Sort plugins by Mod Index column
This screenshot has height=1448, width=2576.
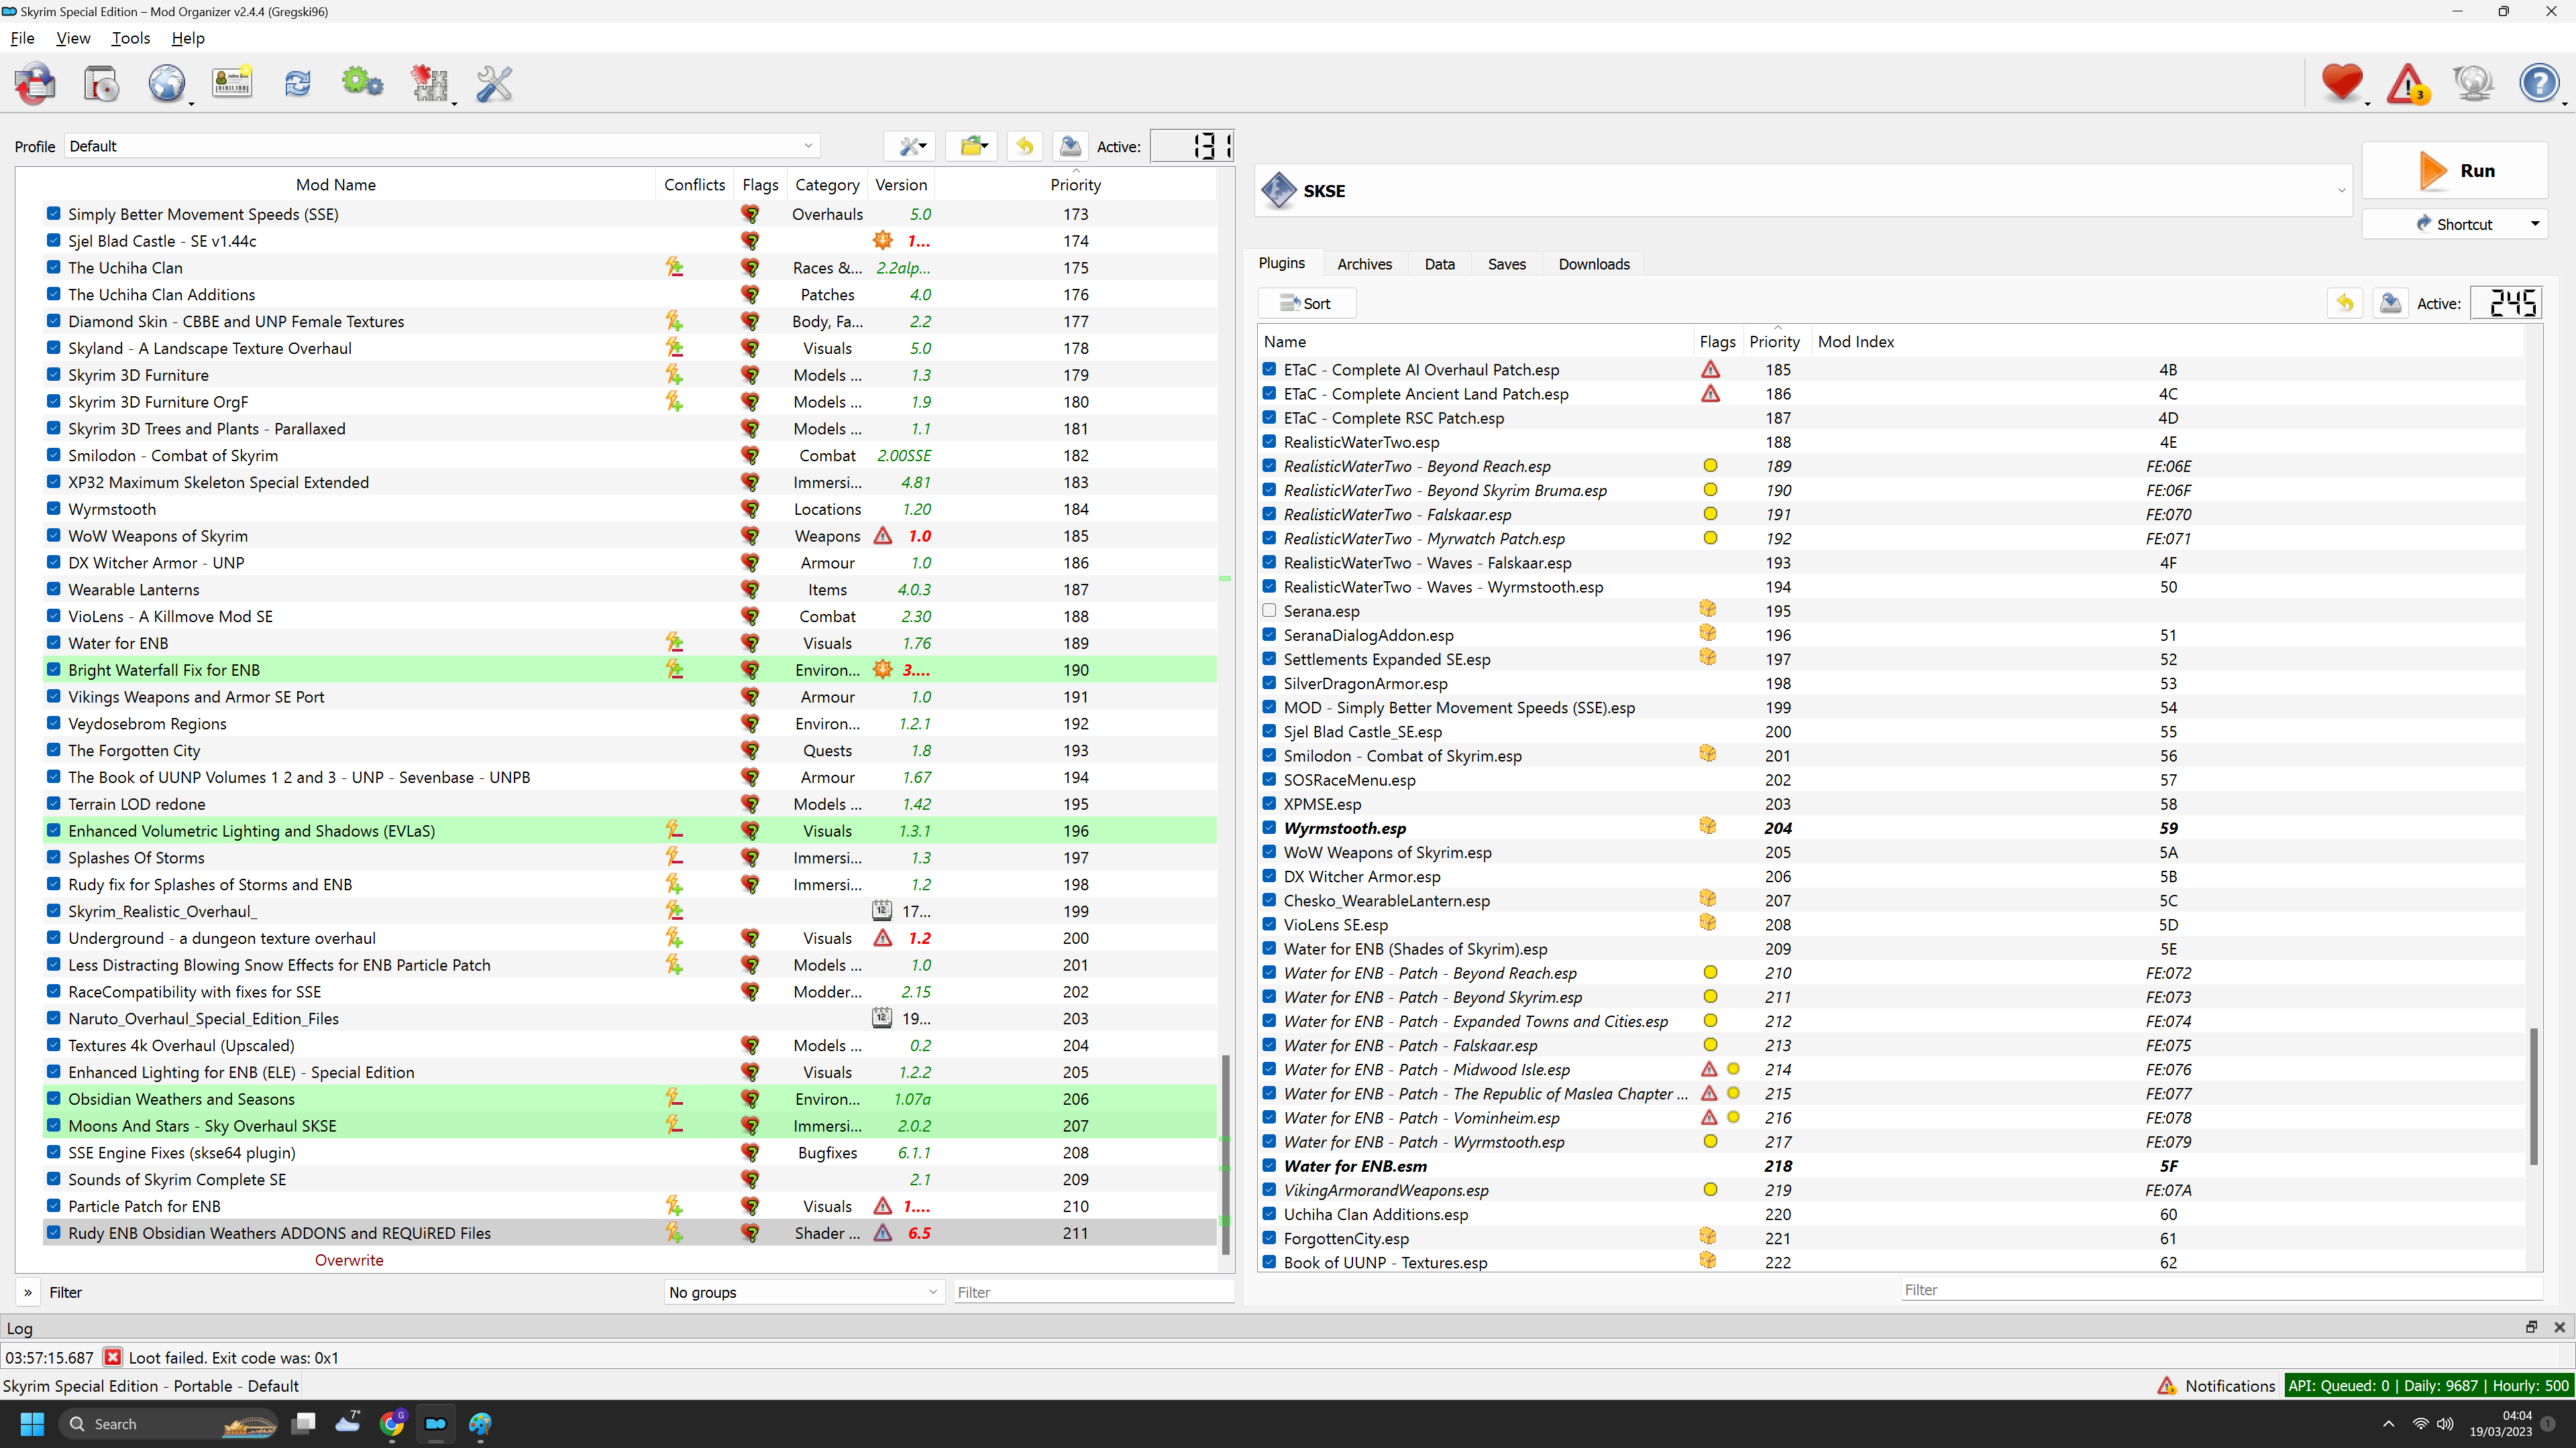coord(1855,341)
